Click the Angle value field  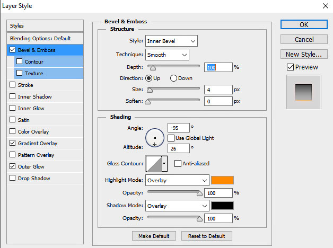point(178,128)
